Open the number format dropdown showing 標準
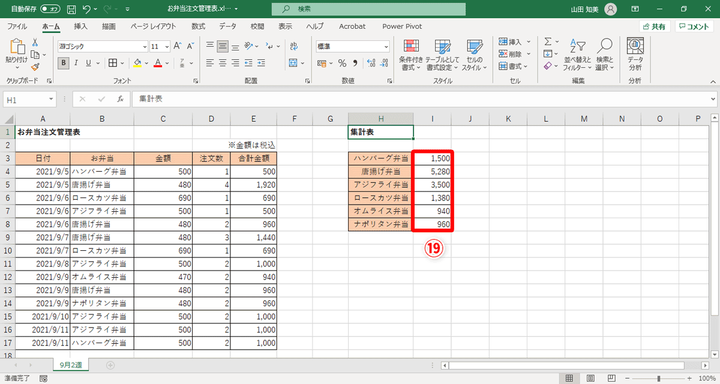Image resolution: width=720 pixels, height=384 pixels. [352, 46]
